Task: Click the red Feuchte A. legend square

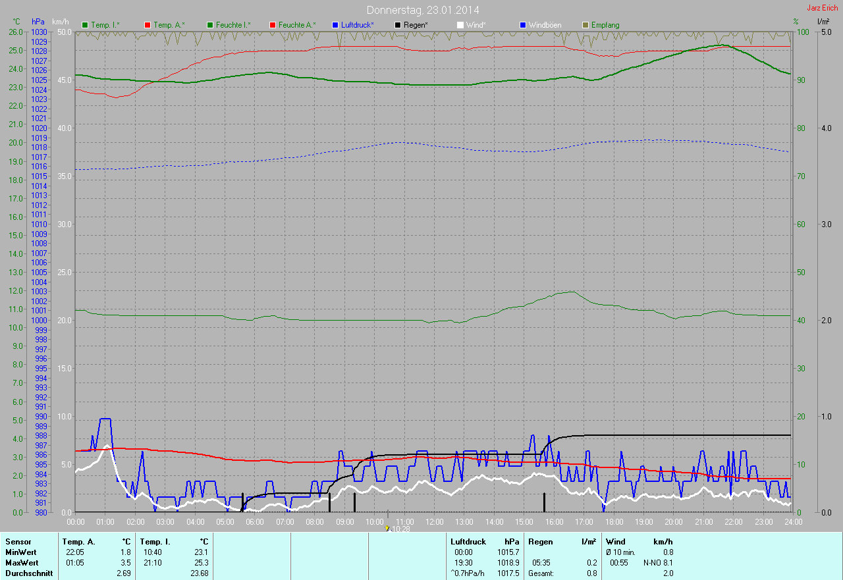Action: pyautogui.click(x=273, y=25)
